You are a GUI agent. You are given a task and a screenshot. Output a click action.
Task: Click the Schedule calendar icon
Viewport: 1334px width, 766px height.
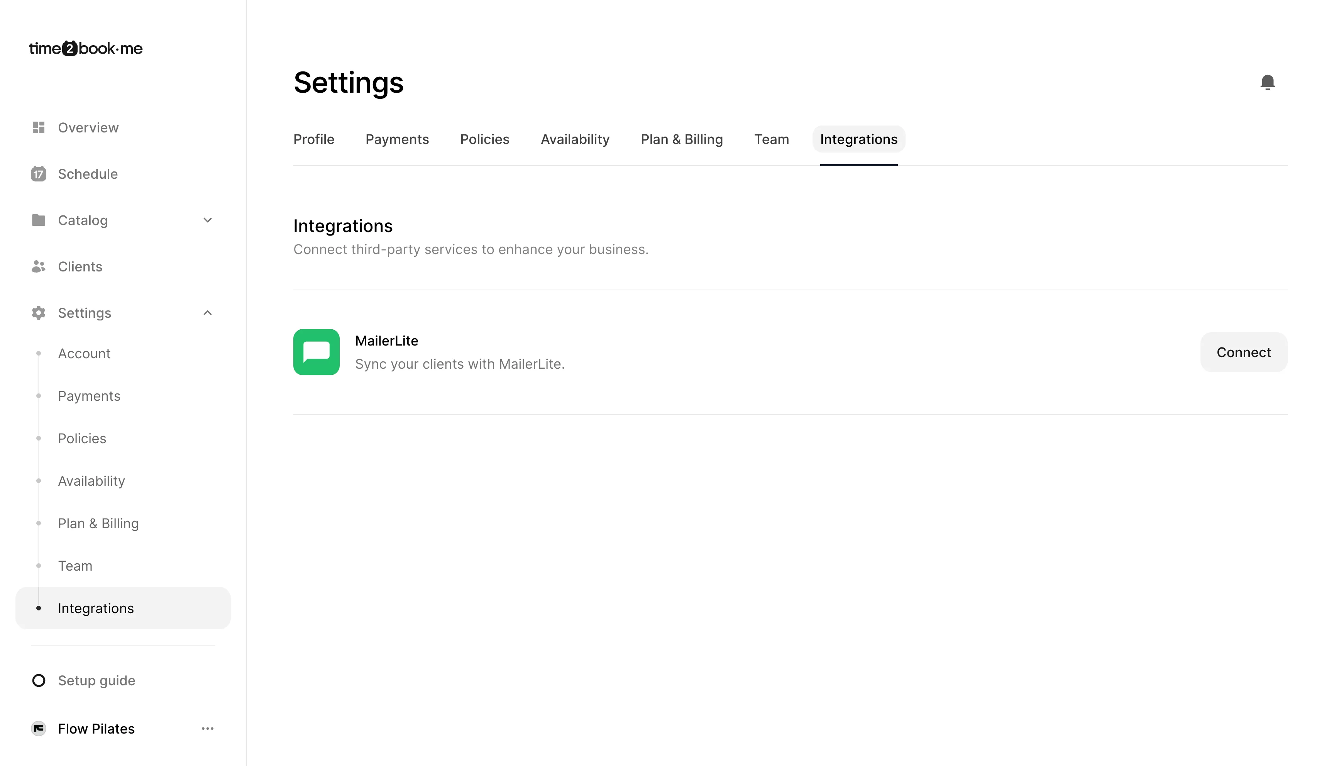click(x=38, y=174)
